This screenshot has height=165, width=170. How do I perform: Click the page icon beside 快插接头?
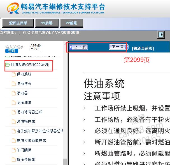pos(14,84)
